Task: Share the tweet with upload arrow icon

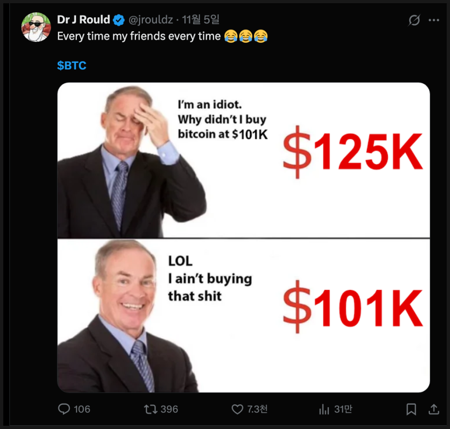Action: (x=434, y=409)
